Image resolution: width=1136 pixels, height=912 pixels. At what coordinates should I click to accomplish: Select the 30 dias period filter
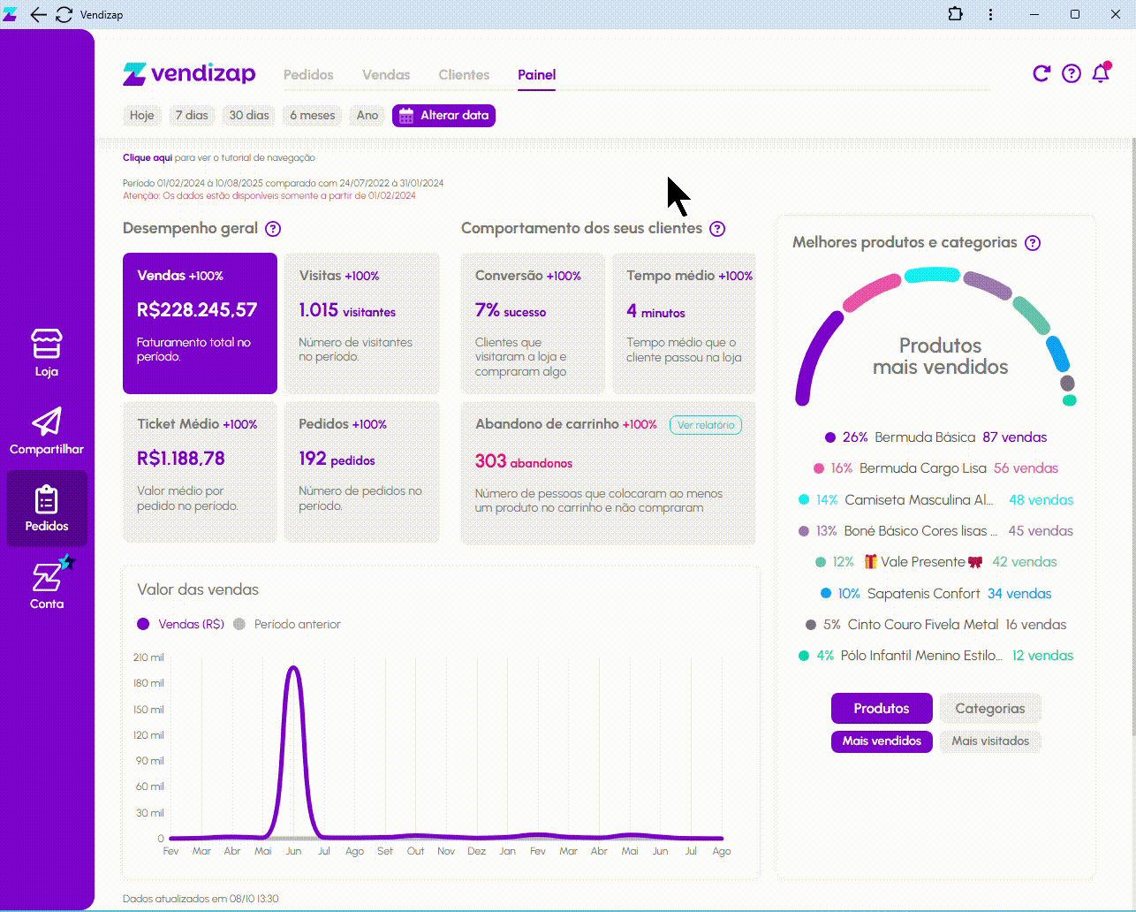[249, 116]
